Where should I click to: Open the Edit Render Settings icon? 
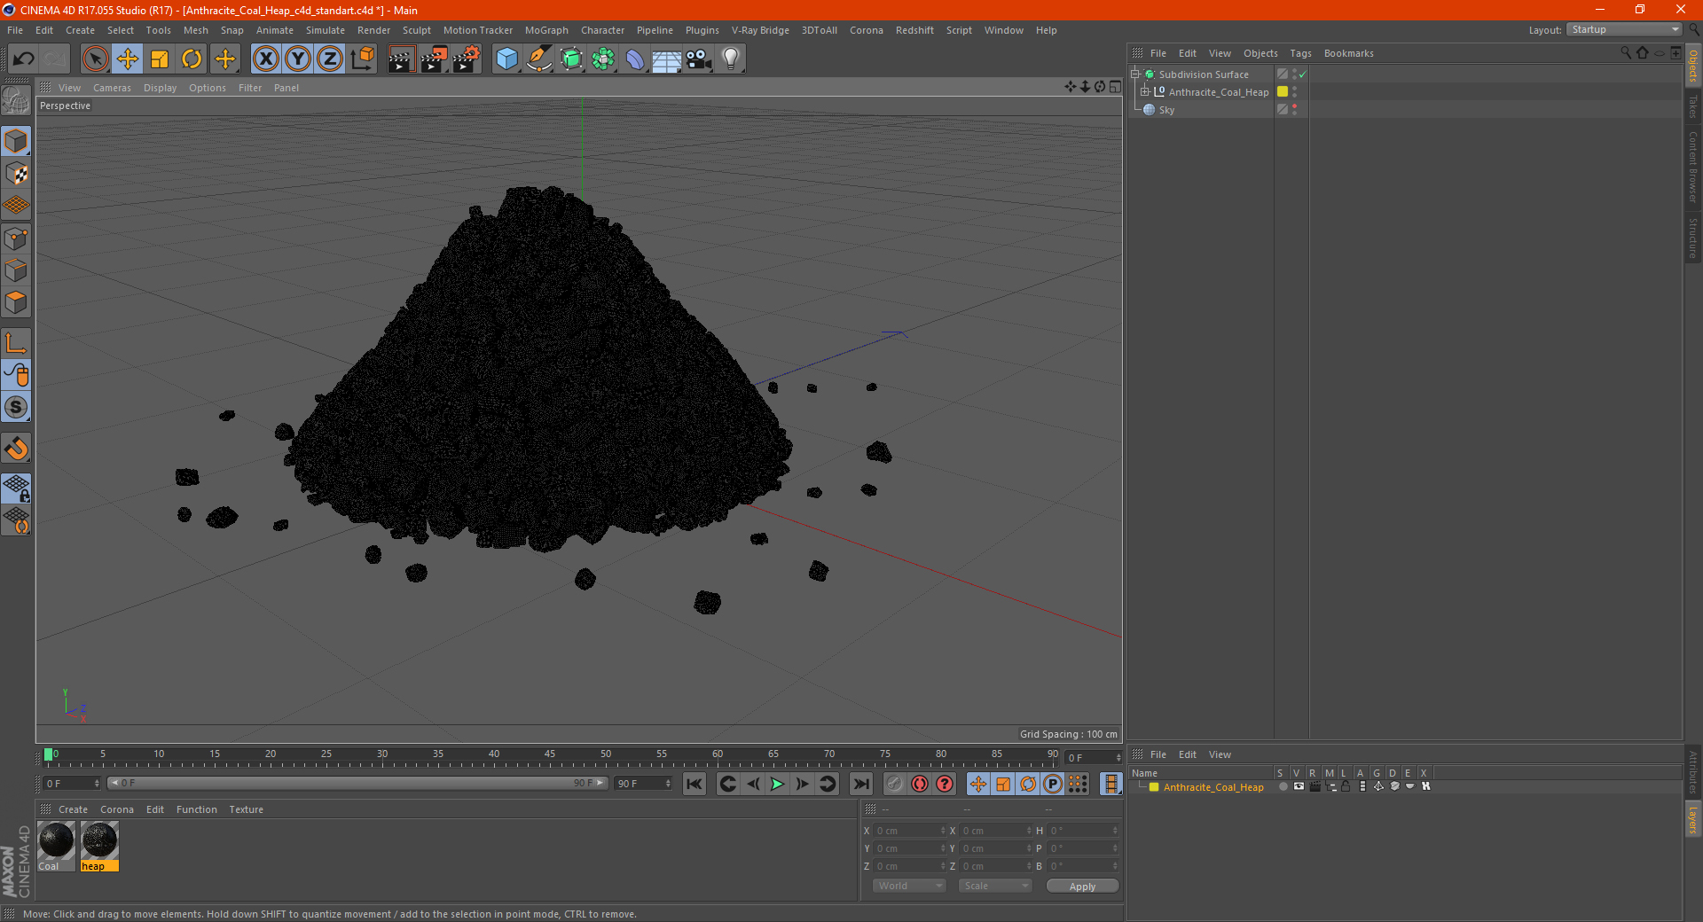pos(467,59)
